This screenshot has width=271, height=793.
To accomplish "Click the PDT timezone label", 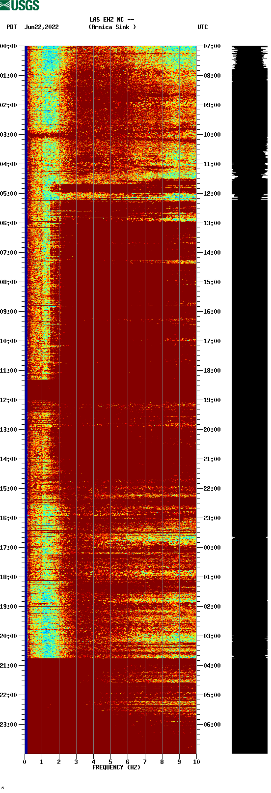I will coord(11,27).
